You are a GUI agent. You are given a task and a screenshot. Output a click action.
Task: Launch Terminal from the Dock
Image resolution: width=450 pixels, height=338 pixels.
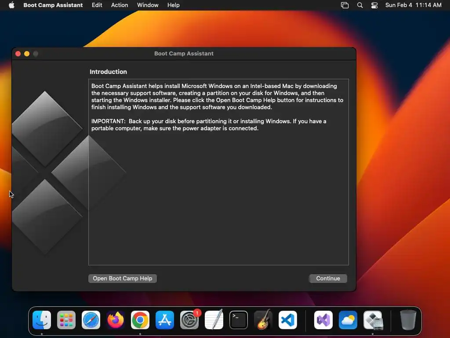click(x=239, y=320)
